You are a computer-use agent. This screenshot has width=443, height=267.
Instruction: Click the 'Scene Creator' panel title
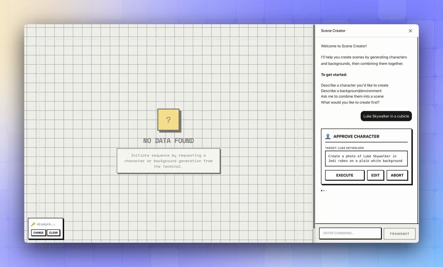tap(333, 31)
